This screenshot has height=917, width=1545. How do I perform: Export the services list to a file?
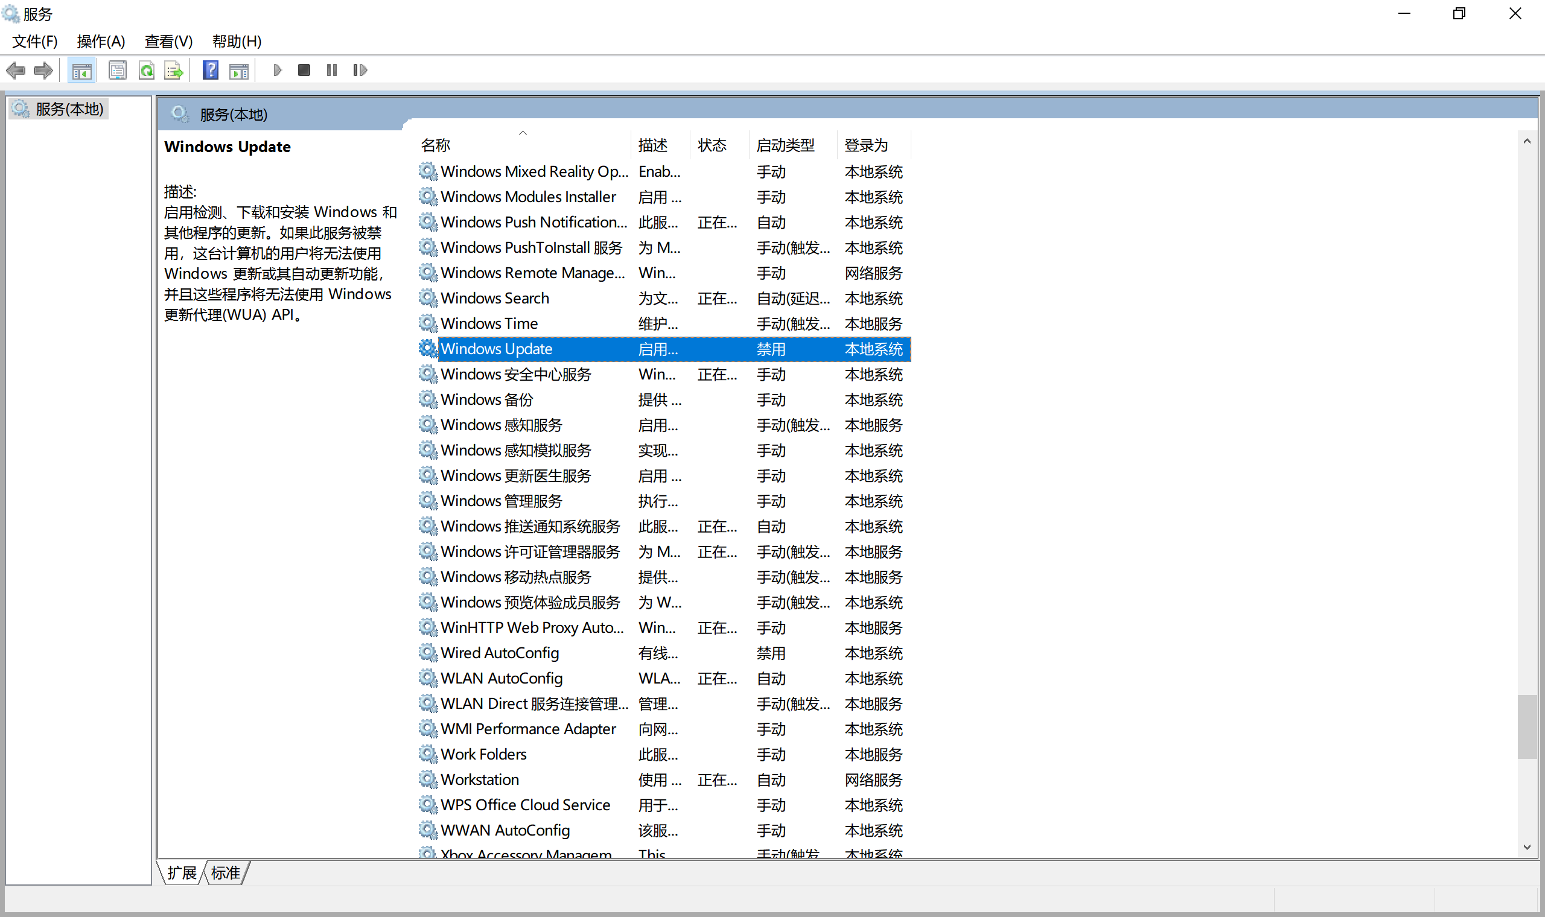coord(174,70)
